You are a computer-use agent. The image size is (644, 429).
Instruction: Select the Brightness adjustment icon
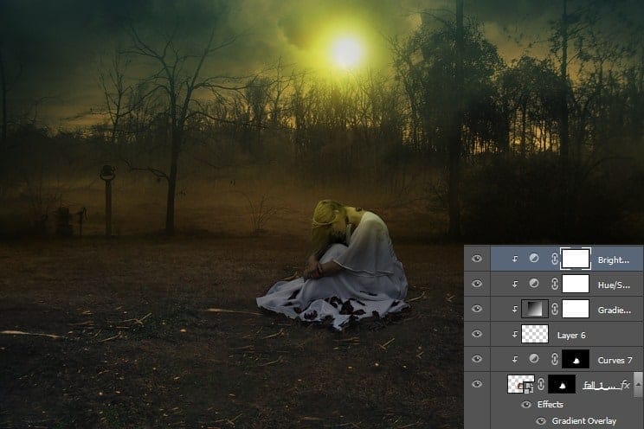click(x=533, y=259)
